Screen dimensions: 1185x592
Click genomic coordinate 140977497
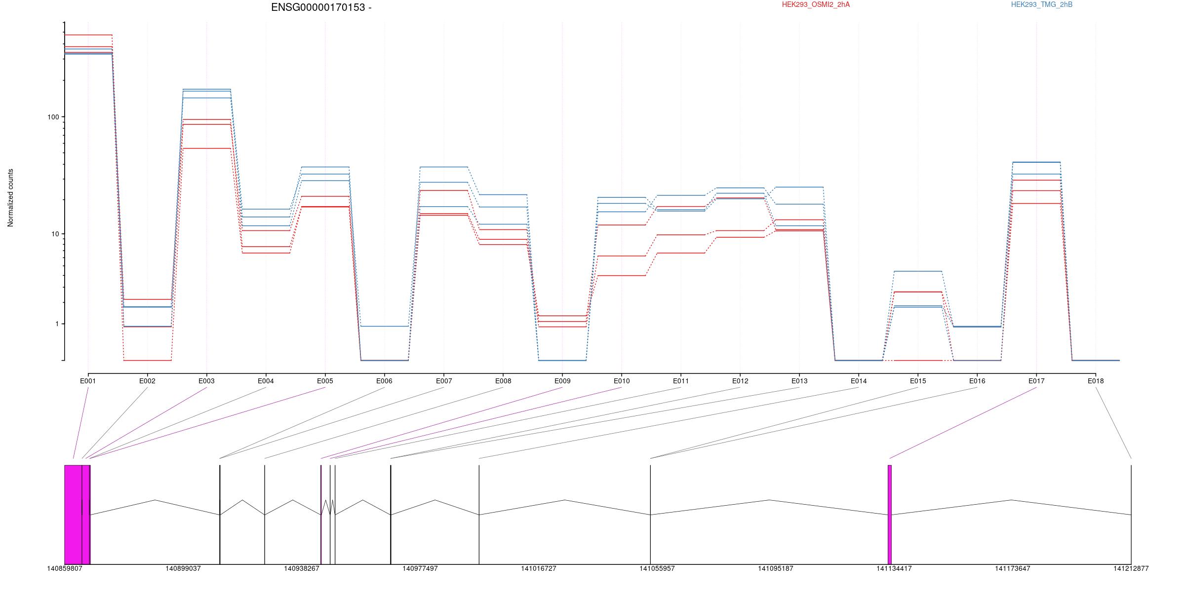(420, 569)
